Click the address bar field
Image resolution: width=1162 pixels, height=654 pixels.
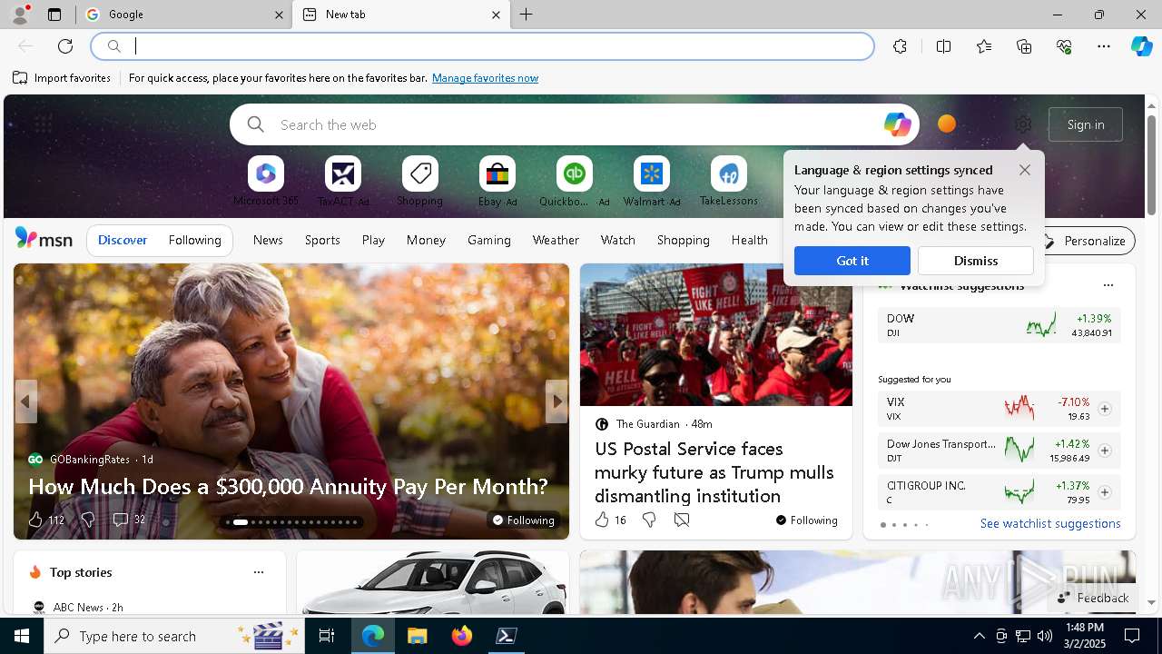(x=482, y=46)
